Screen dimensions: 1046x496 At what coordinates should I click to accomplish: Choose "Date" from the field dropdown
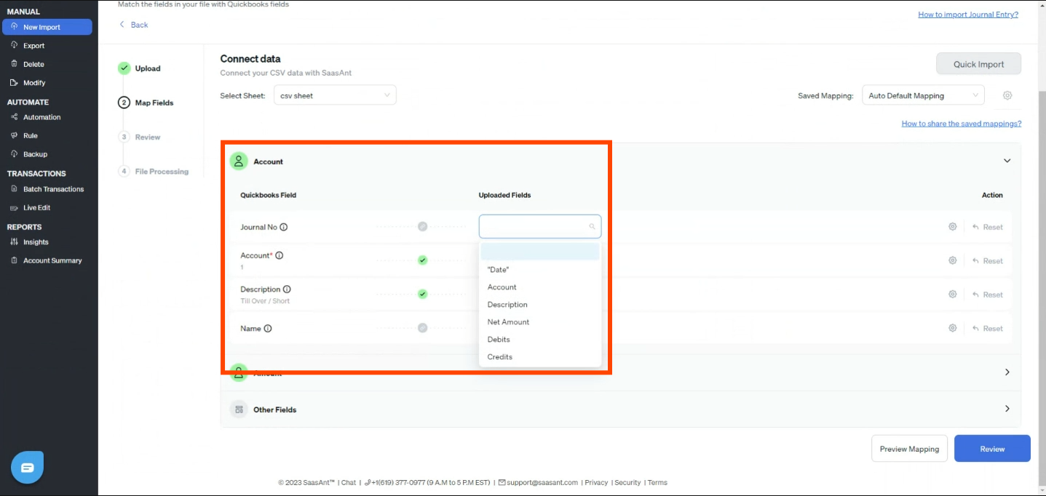(x=540, y=270)
